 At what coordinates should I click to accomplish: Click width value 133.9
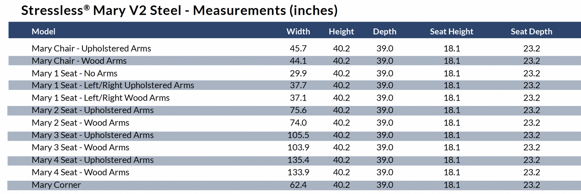(298, 172)
